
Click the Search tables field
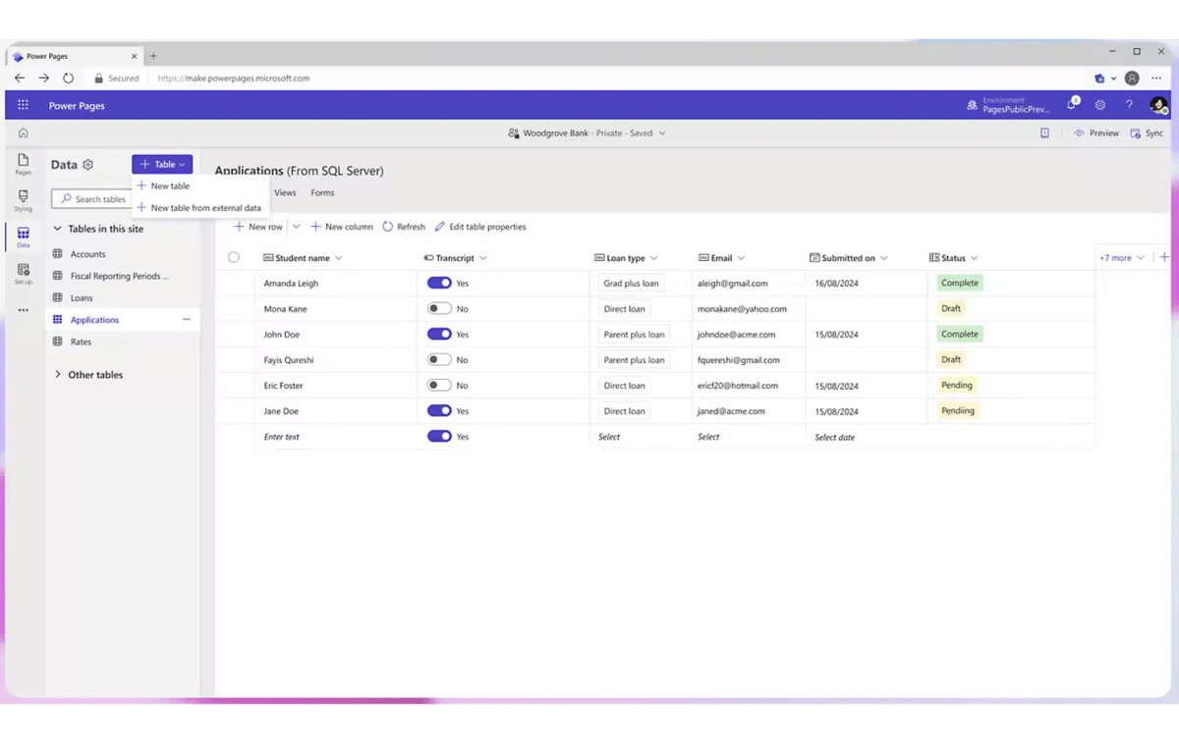[x=90, y=199]
